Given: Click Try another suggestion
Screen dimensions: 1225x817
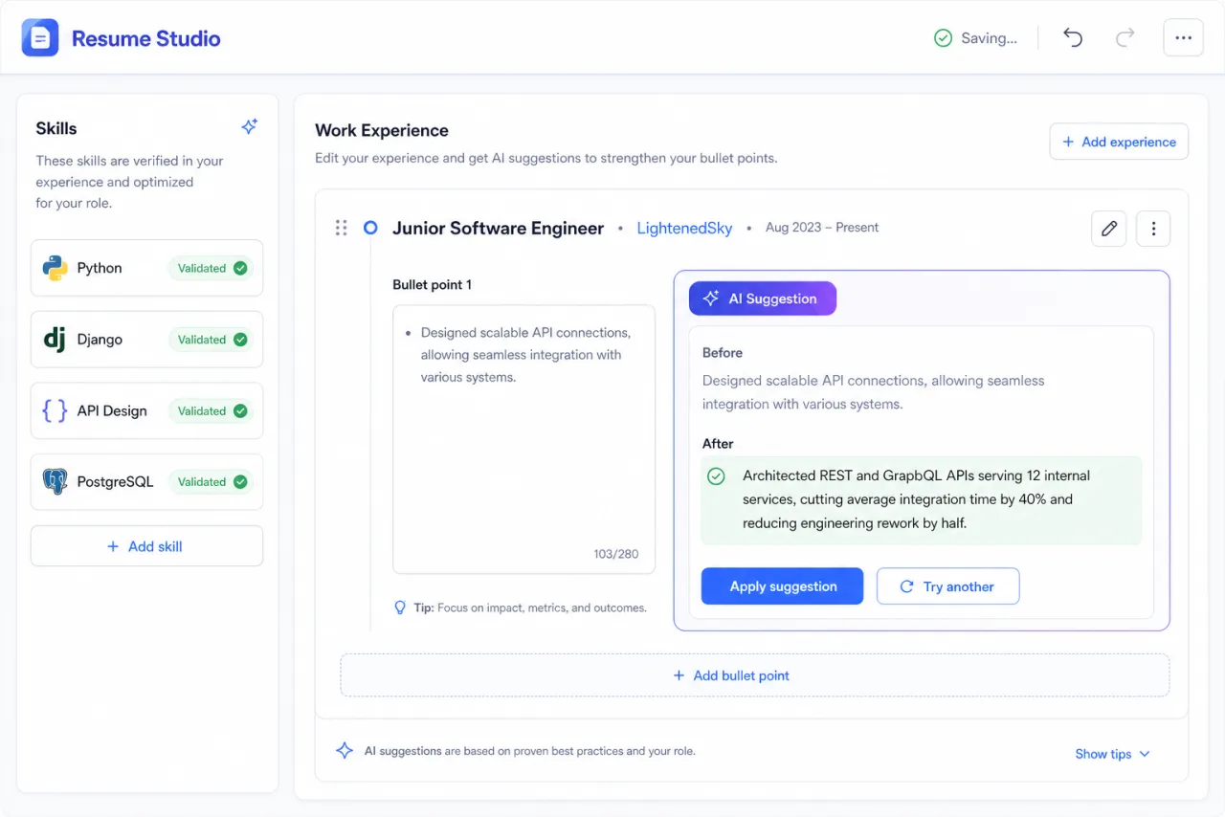Looking at the screenshot, I should coord(947,586).
